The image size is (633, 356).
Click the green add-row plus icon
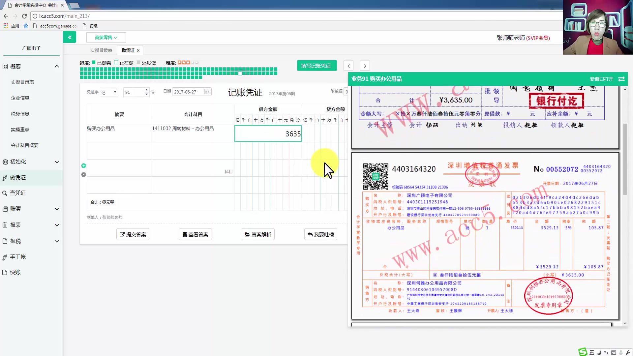coord(84,166)
